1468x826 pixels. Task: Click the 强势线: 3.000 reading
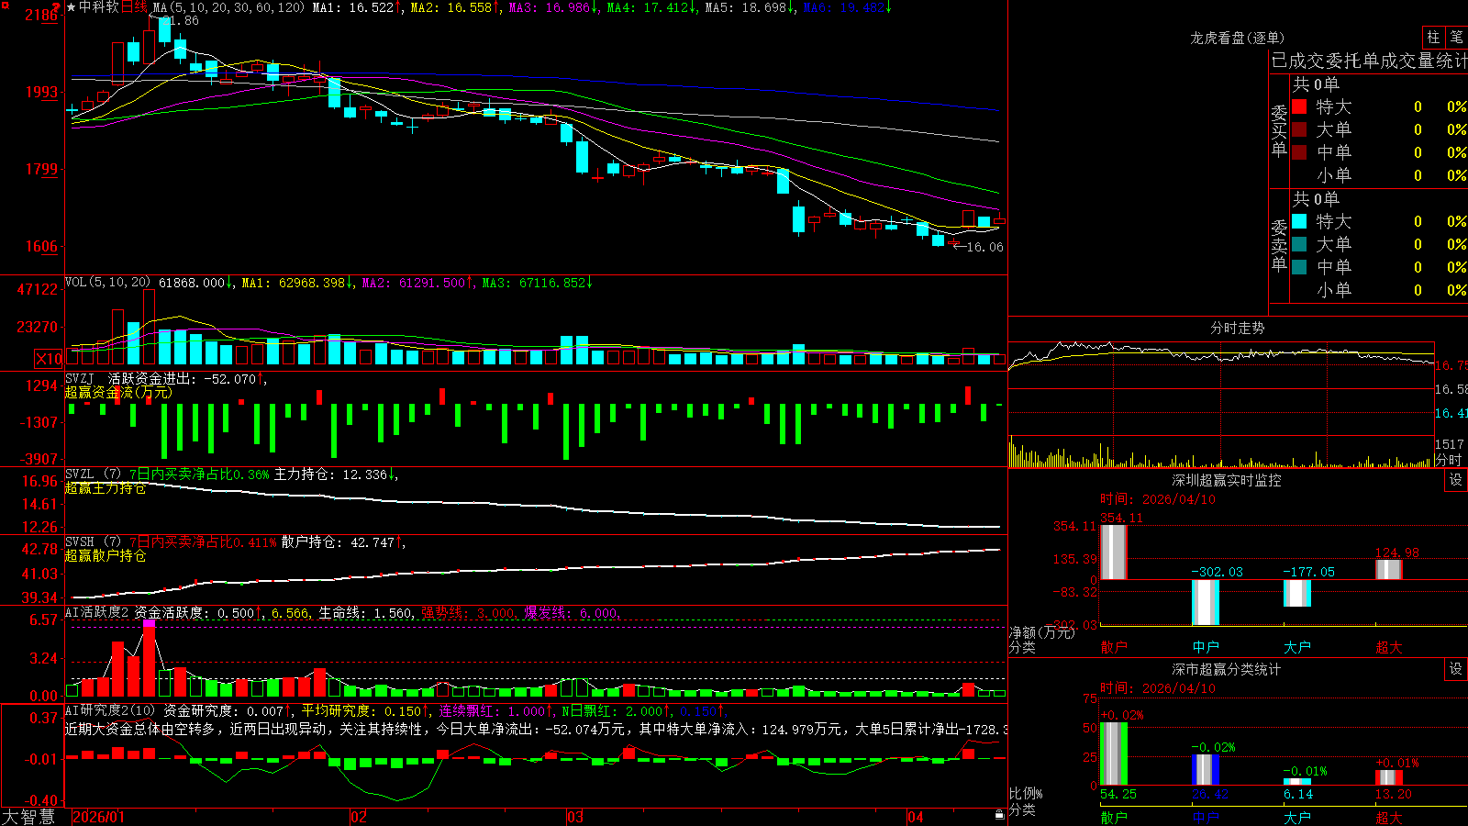pos(469,613)
